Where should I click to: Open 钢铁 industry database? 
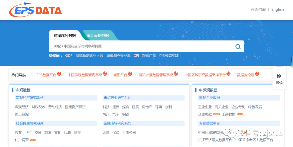[126, 114]
